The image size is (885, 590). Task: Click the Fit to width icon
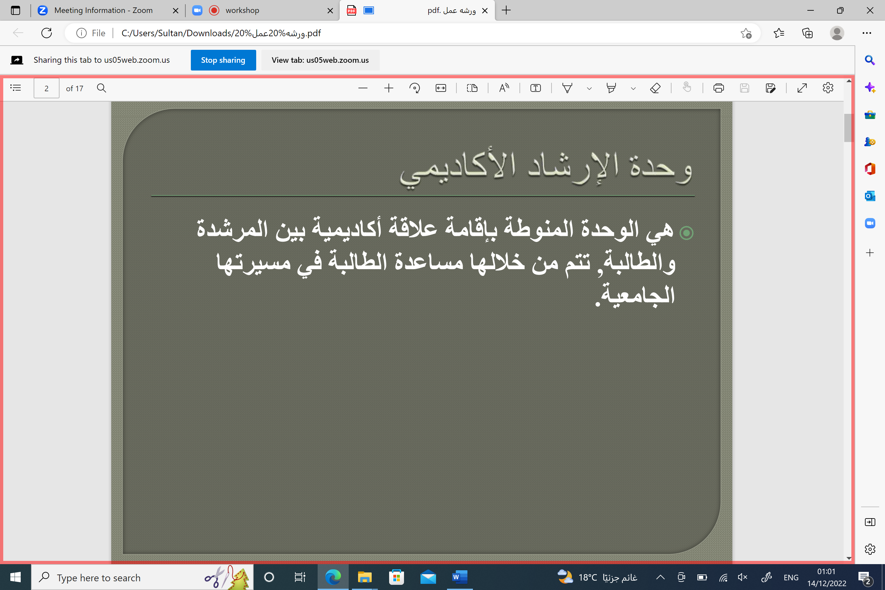(x=441, y=88)
